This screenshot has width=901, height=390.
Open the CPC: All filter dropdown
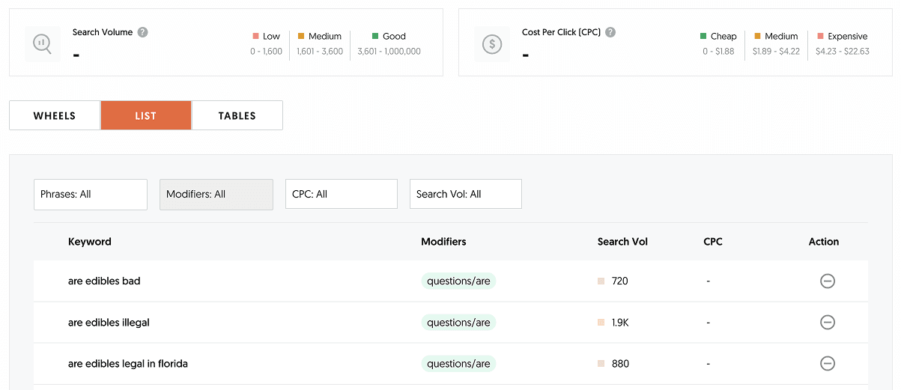point(342,195)
